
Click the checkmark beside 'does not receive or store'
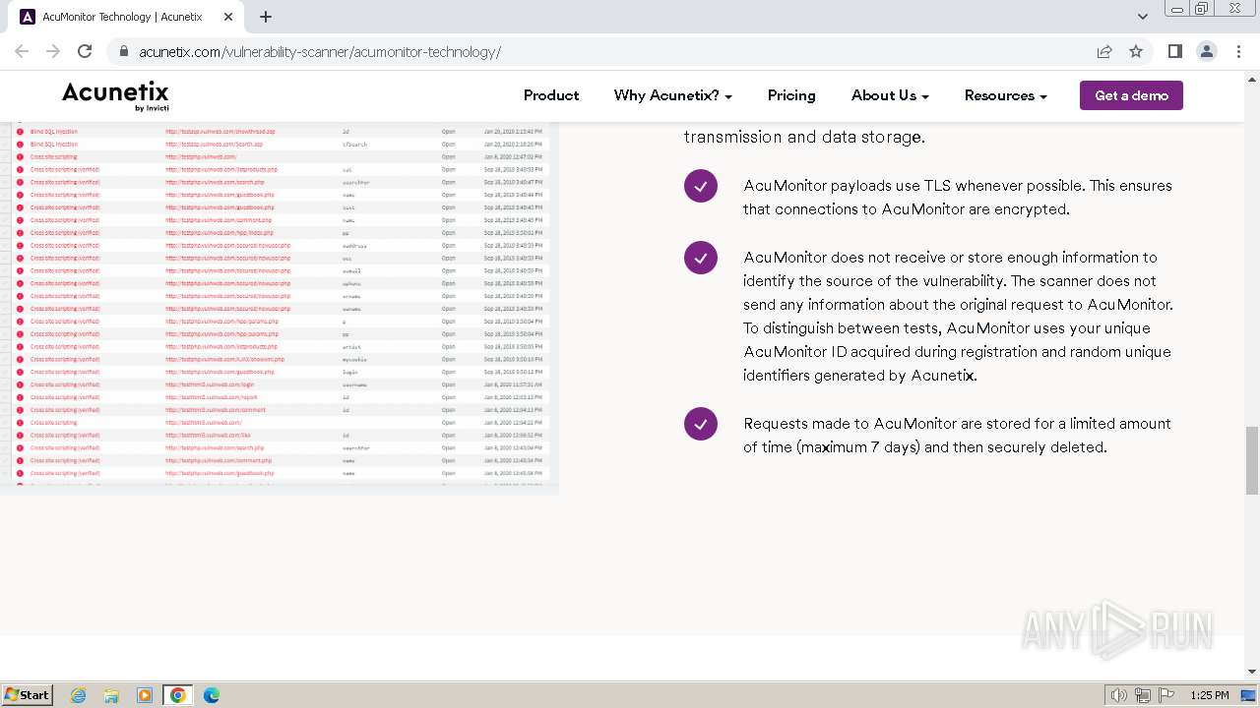point(701,258)
